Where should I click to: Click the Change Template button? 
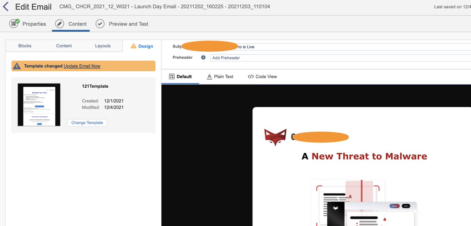pyautogui.click(x=87, y=123)
